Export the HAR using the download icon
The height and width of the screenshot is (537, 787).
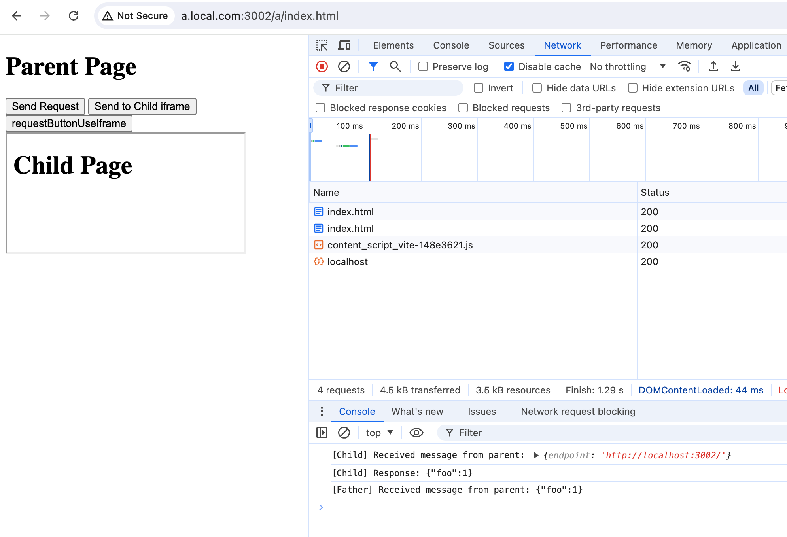tap(736, 66)
